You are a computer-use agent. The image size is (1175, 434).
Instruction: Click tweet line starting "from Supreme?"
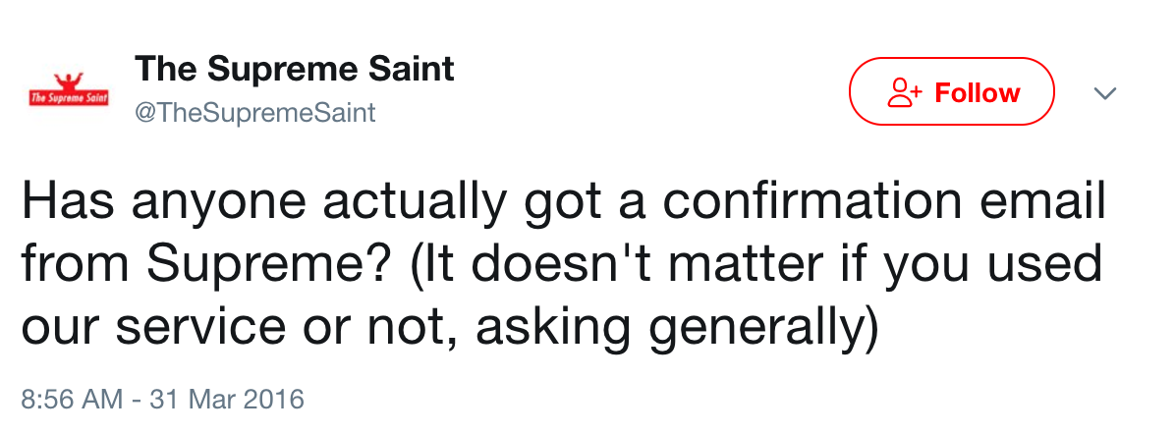pos(560,265)
